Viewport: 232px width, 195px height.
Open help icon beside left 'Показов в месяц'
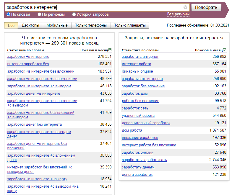[110, 50]
